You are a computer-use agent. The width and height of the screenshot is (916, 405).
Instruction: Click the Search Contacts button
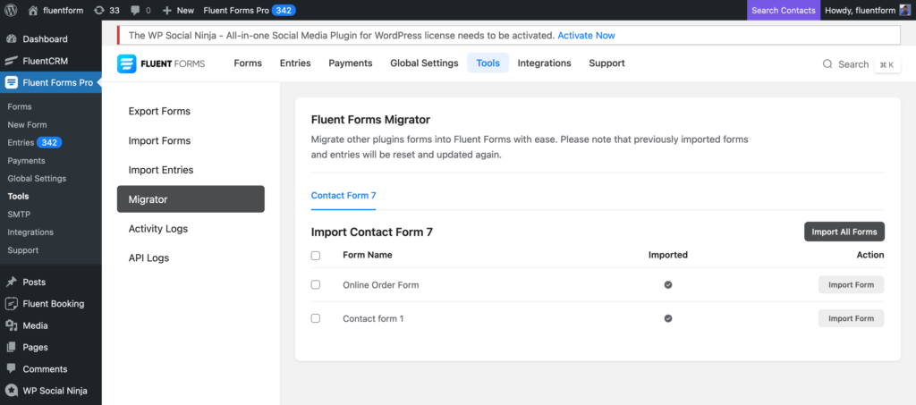click(784, 10)
